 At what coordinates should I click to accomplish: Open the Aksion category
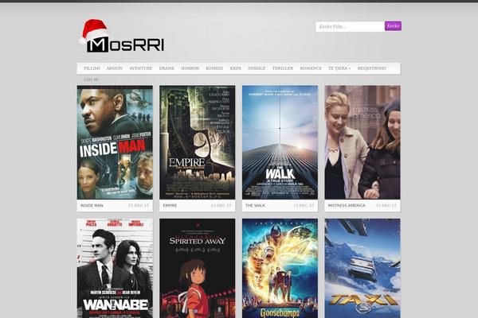pyautogui.click(x=114, y=68)
